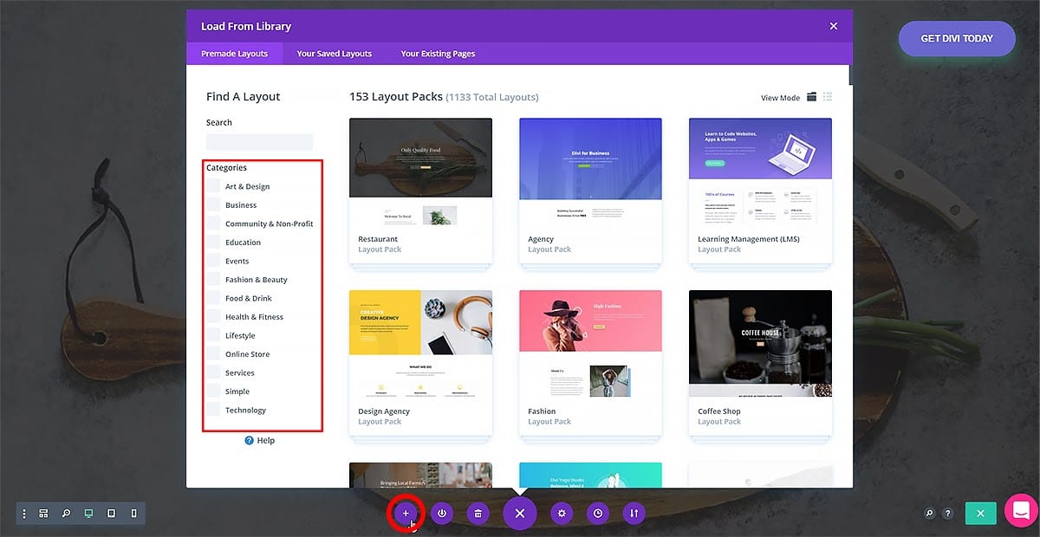Open page settings gear icon

[562, 514]
